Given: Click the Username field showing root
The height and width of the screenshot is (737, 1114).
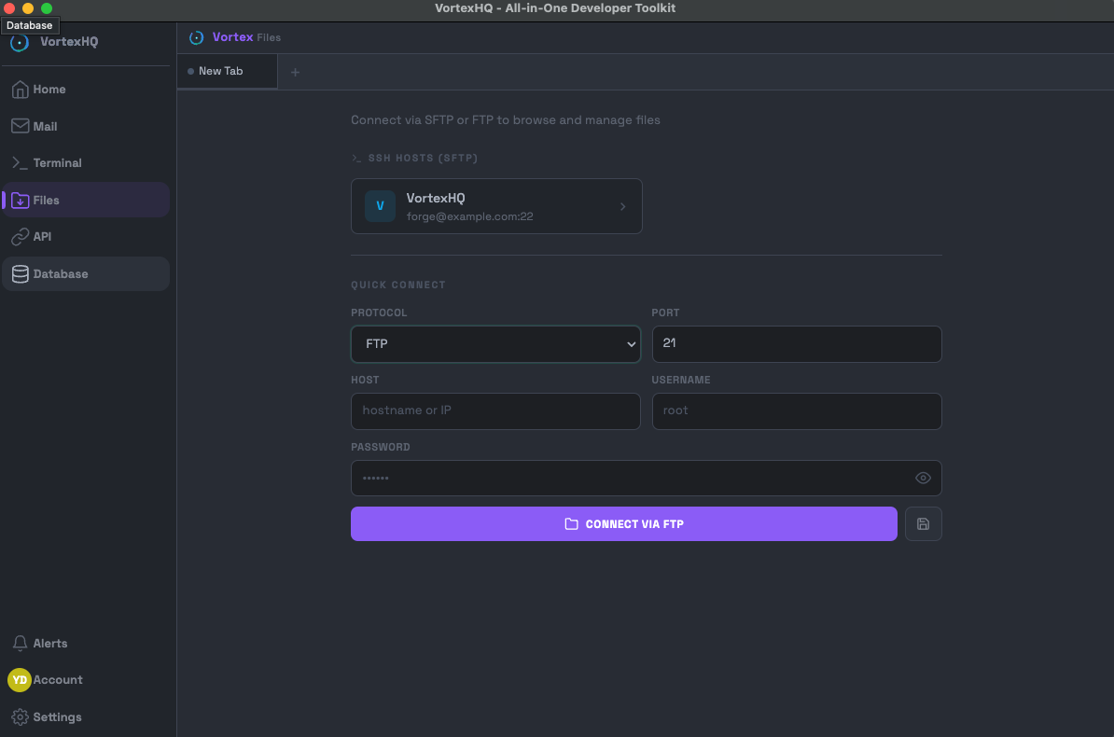Looking at the screenshot, I should (796, 410).
